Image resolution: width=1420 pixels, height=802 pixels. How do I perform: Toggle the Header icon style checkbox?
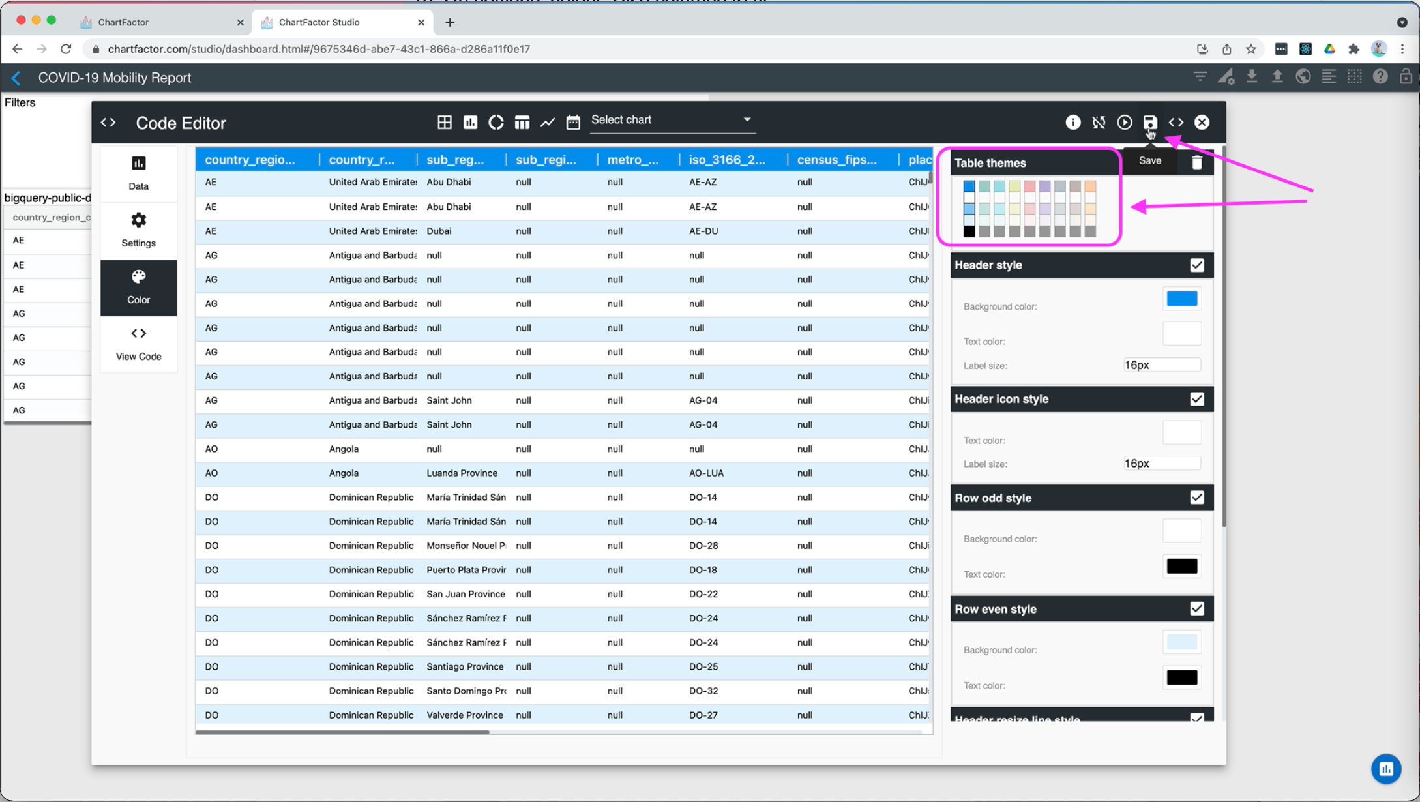1196,399
